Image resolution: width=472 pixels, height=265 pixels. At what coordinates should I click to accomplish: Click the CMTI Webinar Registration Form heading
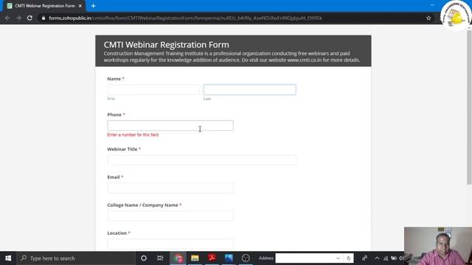[x=166, y=45]
